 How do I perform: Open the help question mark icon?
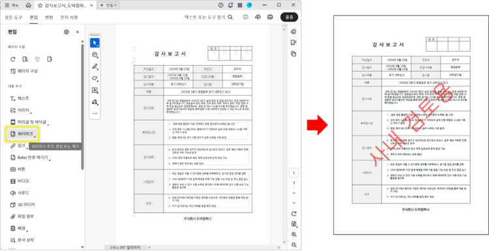[x=221, y=5]
